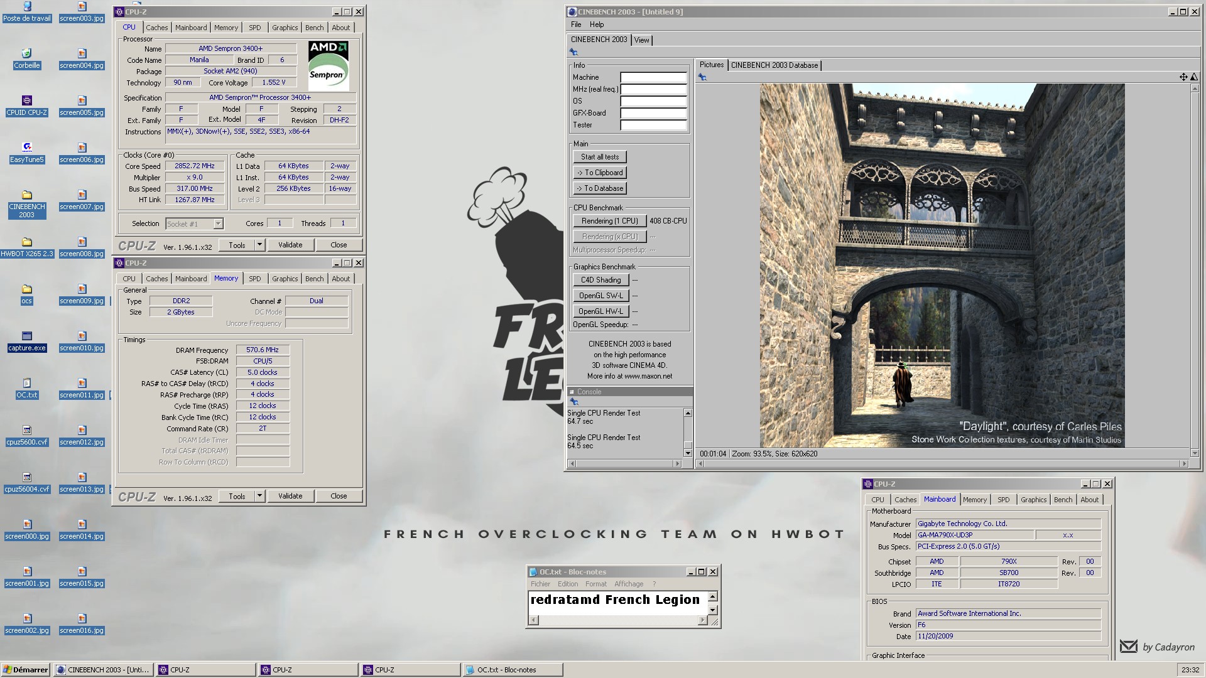The width and height of the screenshot is (1206, 678).
Task: Select screen012.jpg desktop file
Action: coord(82,436)
